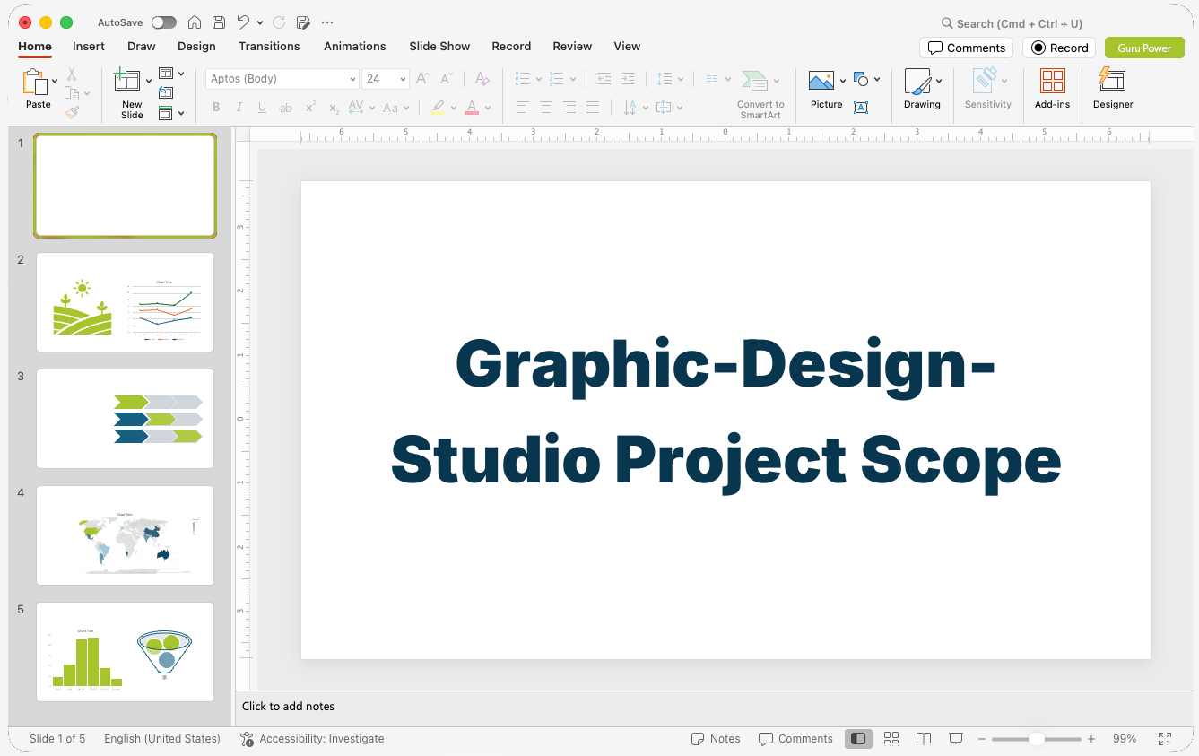Open the bullets list dropdown arrow
1199x756 pixels.
[x=539, y=79]
